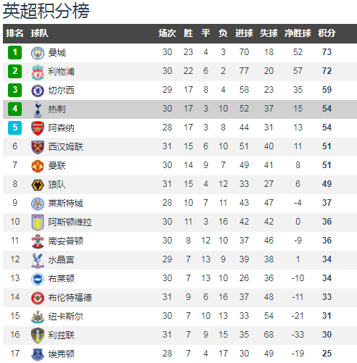Image resolution: width=357 pixels, height=363 pixels.
Task: Open team link 南安普顿
Action: (x=65, y=241)
